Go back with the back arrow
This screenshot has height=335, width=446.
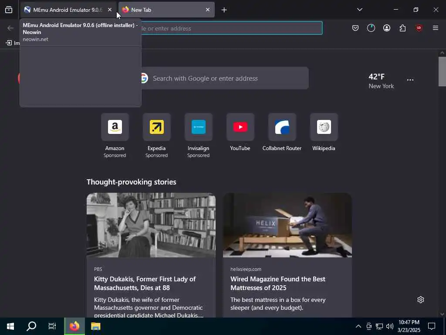10,28
